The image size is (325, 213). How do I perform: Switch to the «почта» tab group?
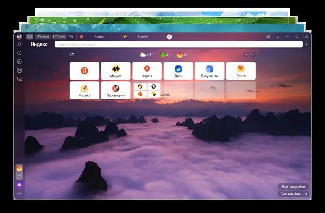point(60,37)
